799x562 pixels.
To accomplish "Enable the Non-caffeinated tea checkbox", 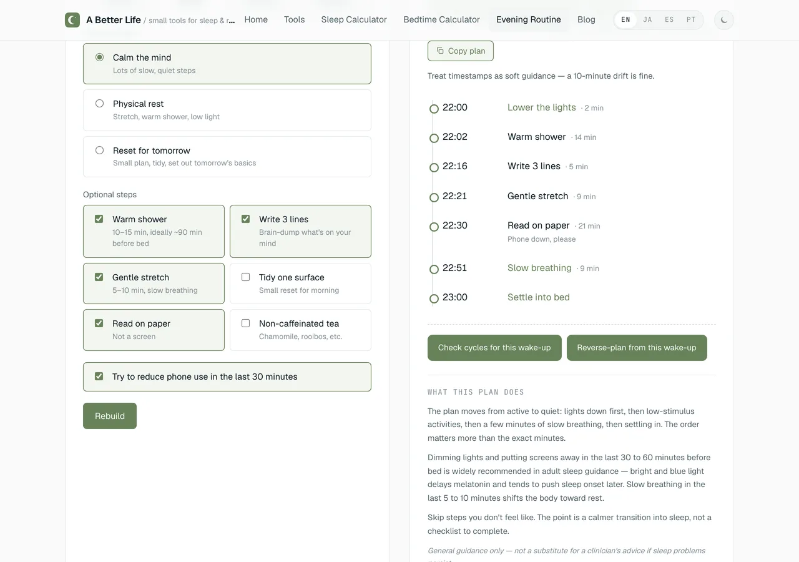I will (x=245, y=323).
